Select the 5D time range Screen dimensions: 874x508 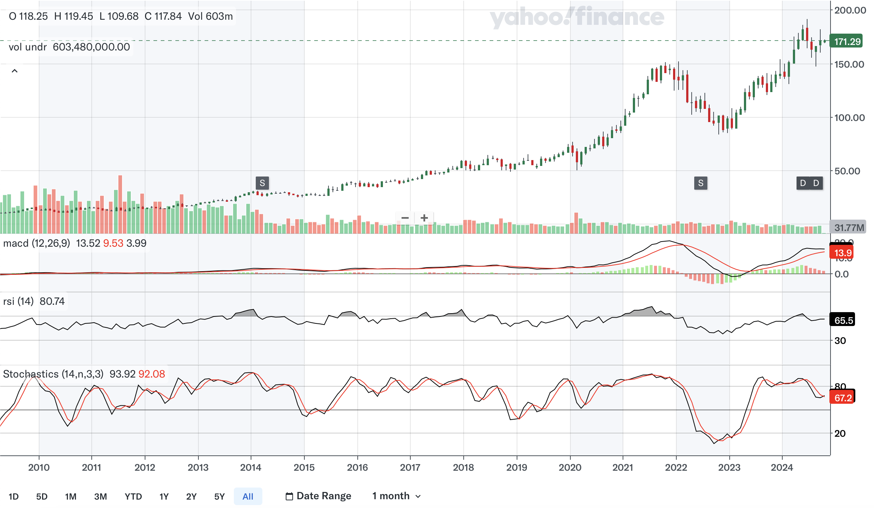42,496
